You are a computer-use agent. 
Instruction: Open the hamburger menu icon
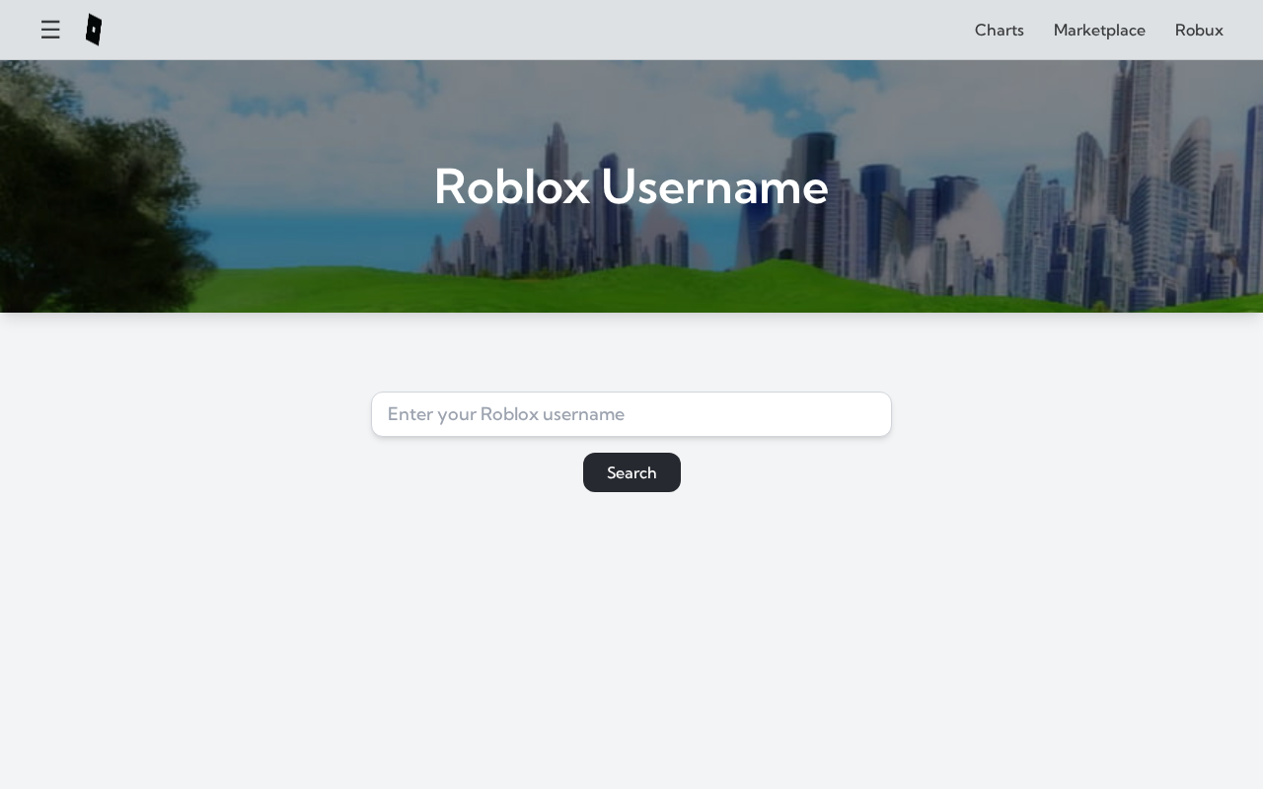[50, 30]
